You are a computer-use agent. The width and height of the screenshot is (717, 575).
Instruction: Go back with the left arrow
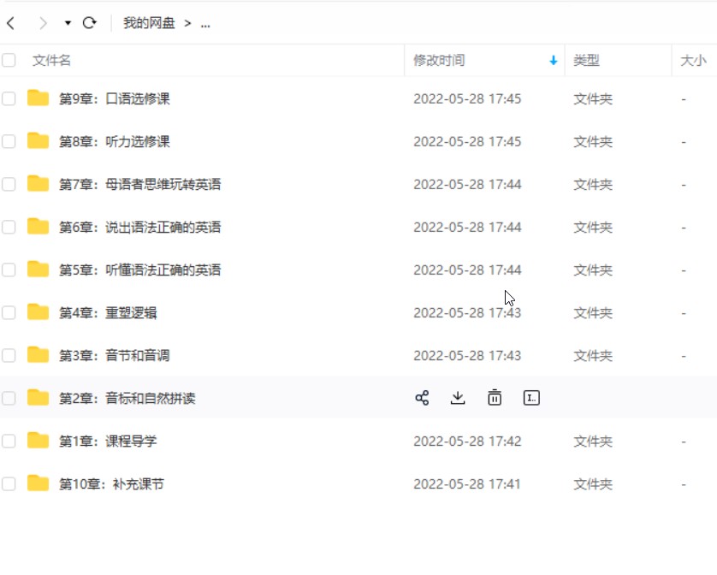pyautogui.click(x=11, y=23)
